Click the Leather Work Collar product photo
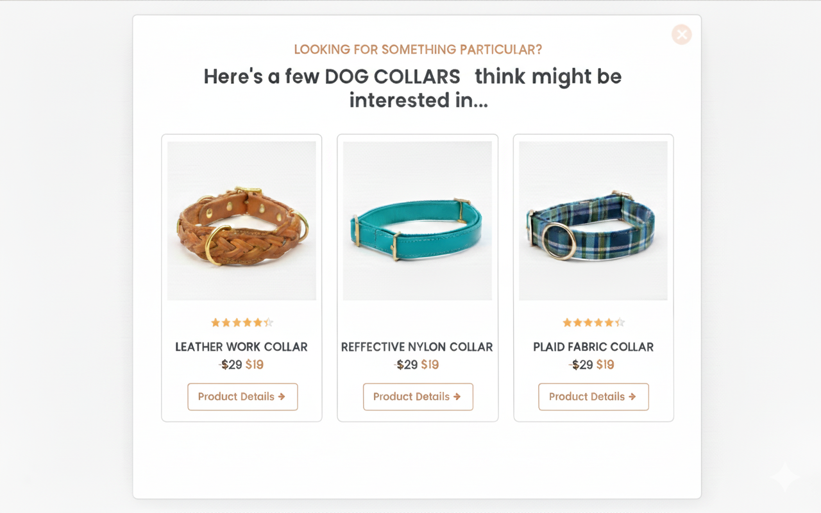The width and height of the screenshot is (821, 513). 242,221
